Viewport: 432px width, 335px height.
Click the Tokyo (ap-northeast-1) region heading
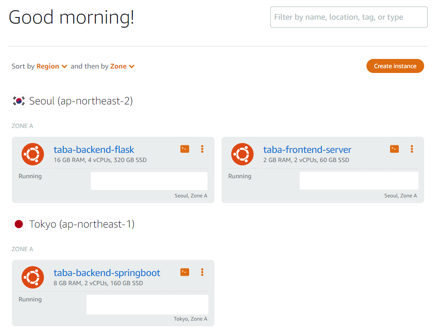click(x=82, y=224)
